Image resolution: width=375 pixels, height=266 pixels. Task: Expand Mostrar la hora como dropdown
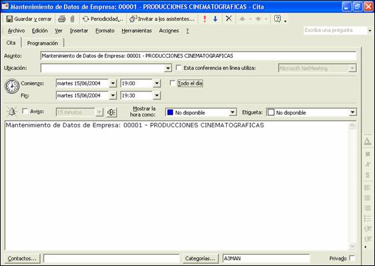tap(232, 112)
